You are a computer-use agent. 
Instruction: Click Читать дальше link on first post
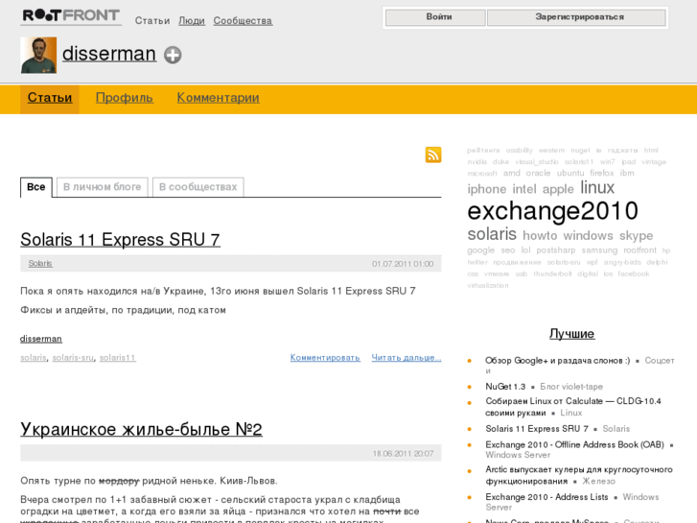[x=407, y=357]
